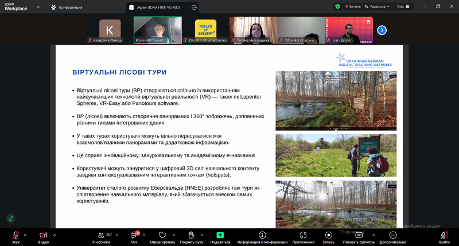Show next participants with blue arrow
Image resolution: width=459 pixels, height=246 pixels.
382,30
